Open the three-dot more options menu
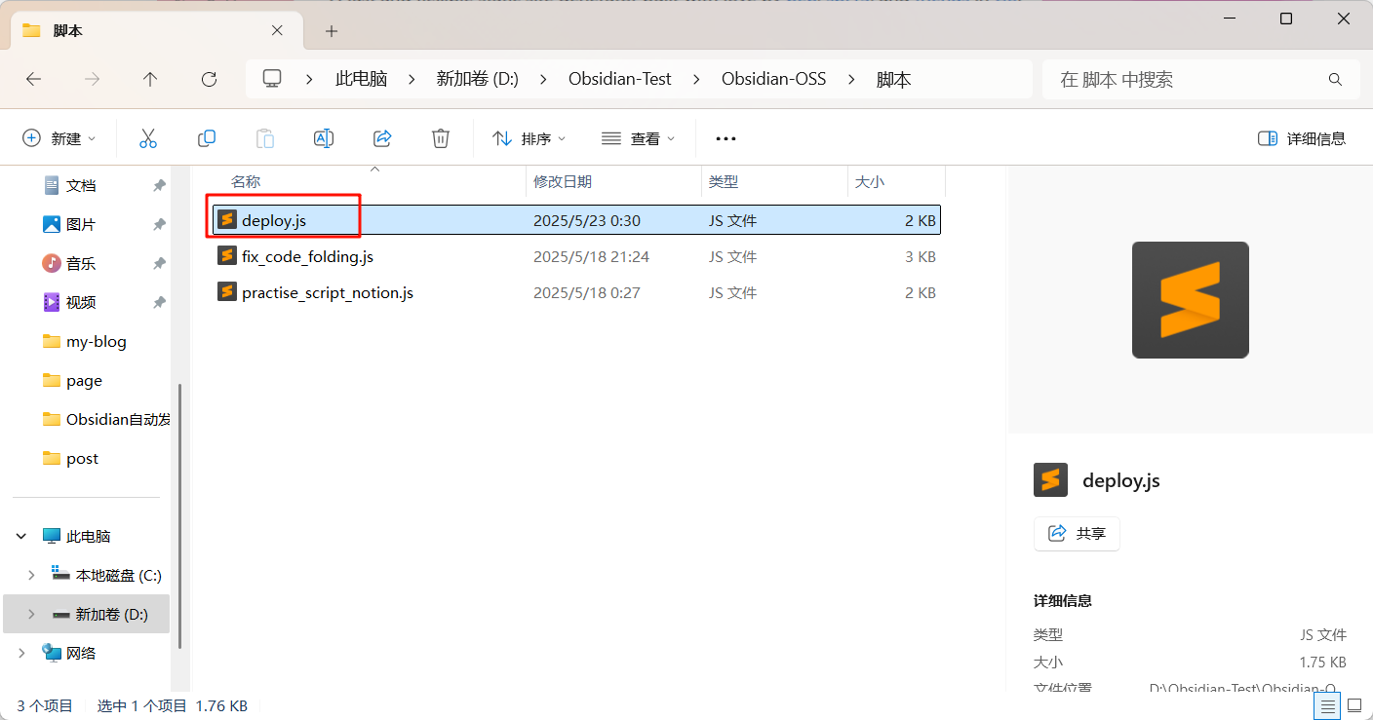The width and height of the screenshot is (1373, 720). pos(726,138)
